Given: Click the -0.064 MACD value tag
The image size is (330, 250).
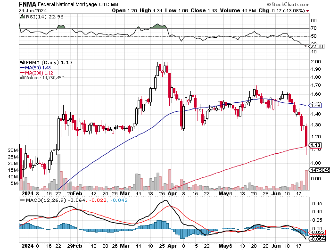Looking at the screenshot, I should pos(317,239).
